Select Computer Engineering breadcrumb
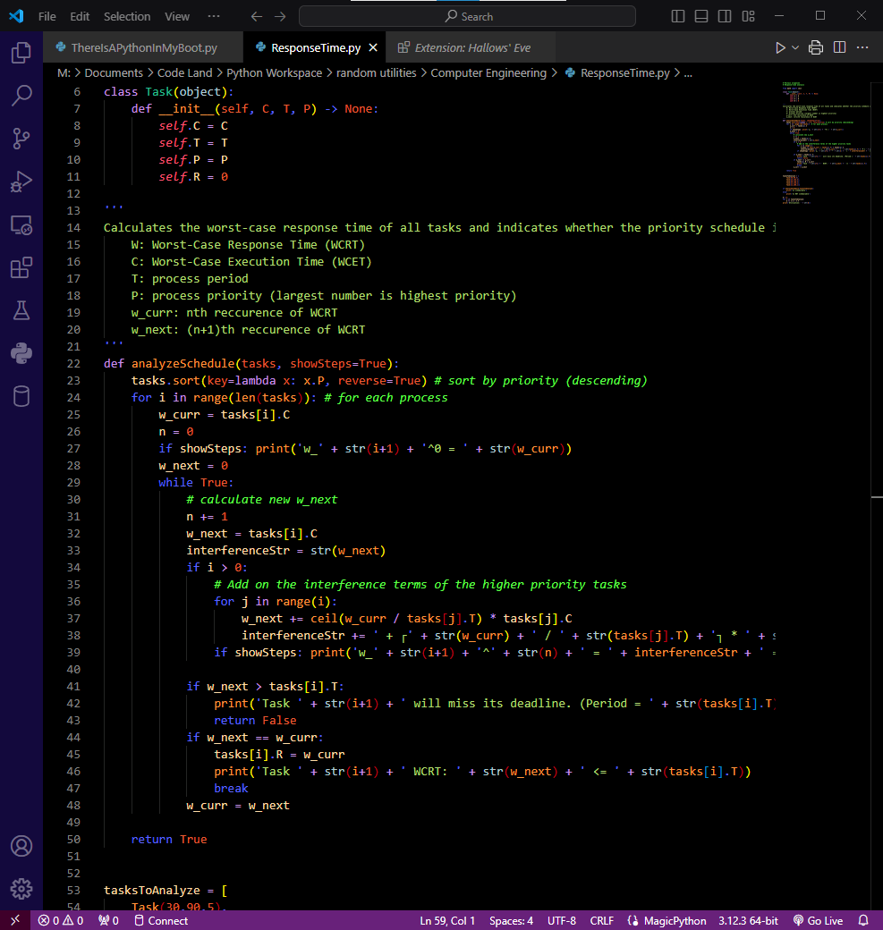Image resolution: width=883 pixels, height=930 pixels. (x=488, y=73)
